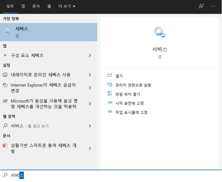222x182 pixels.
Task: Expand the 구성 요소 서비스 chevron
Action: [90, 55]
